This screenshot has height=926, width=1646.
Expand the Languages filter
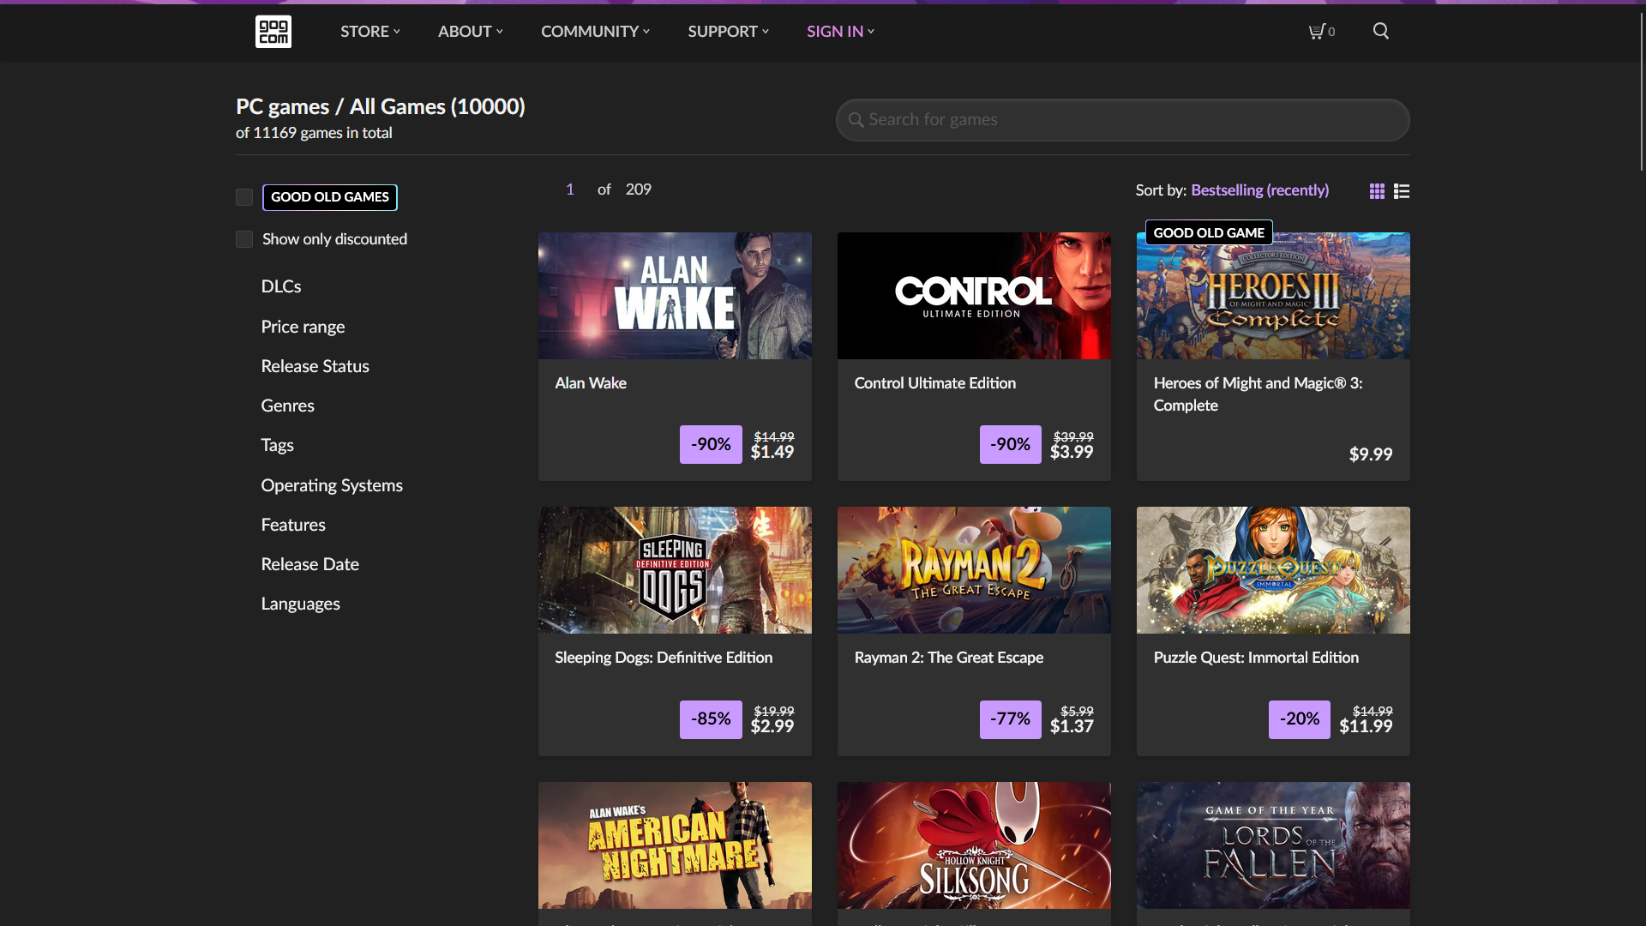tap(300, 604)
